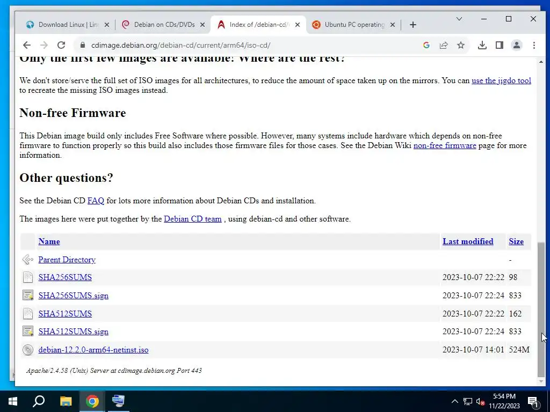
Task: Close the Index of /debian-cd tab
Action: 298,25
